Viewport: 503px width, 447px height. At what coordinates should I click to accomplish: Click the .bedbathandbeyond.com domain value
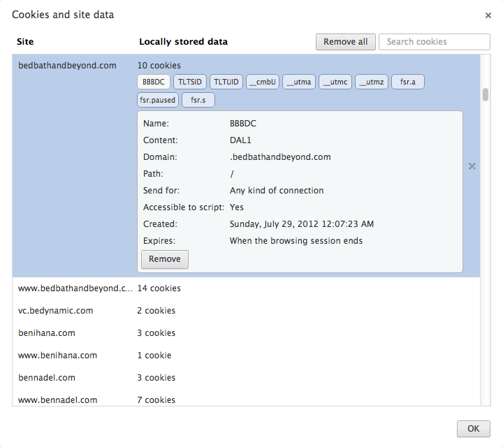point(280,157)
